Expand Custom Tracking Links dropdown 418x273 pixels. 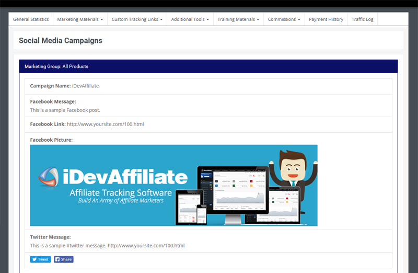(x=137, y=19)
